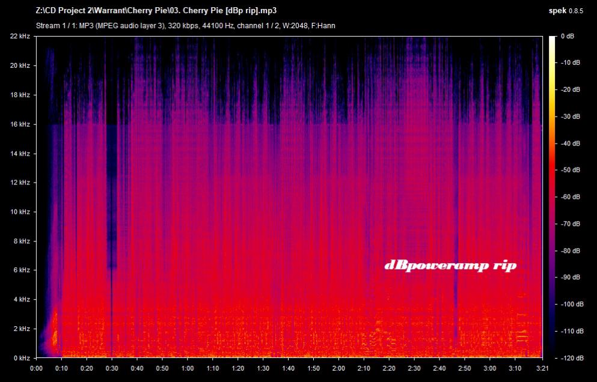Viewport: 597px width, 382px height.
Task: Click the 22 kHz frequency axis label
Action: click(x=19, y=37)
